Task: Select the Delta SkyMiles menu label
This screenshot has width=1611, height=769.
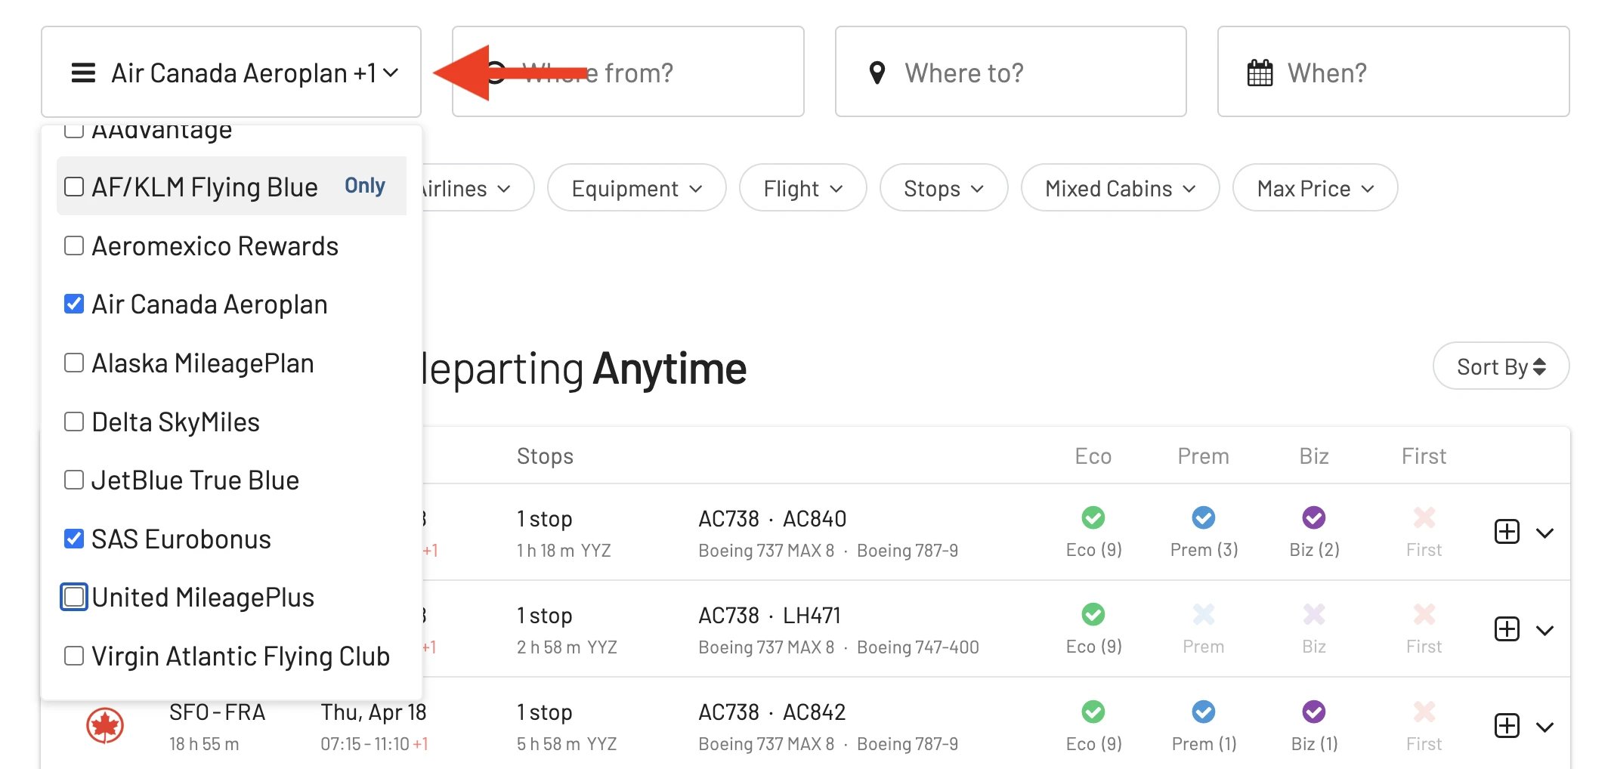Action: tap(175, 422)
